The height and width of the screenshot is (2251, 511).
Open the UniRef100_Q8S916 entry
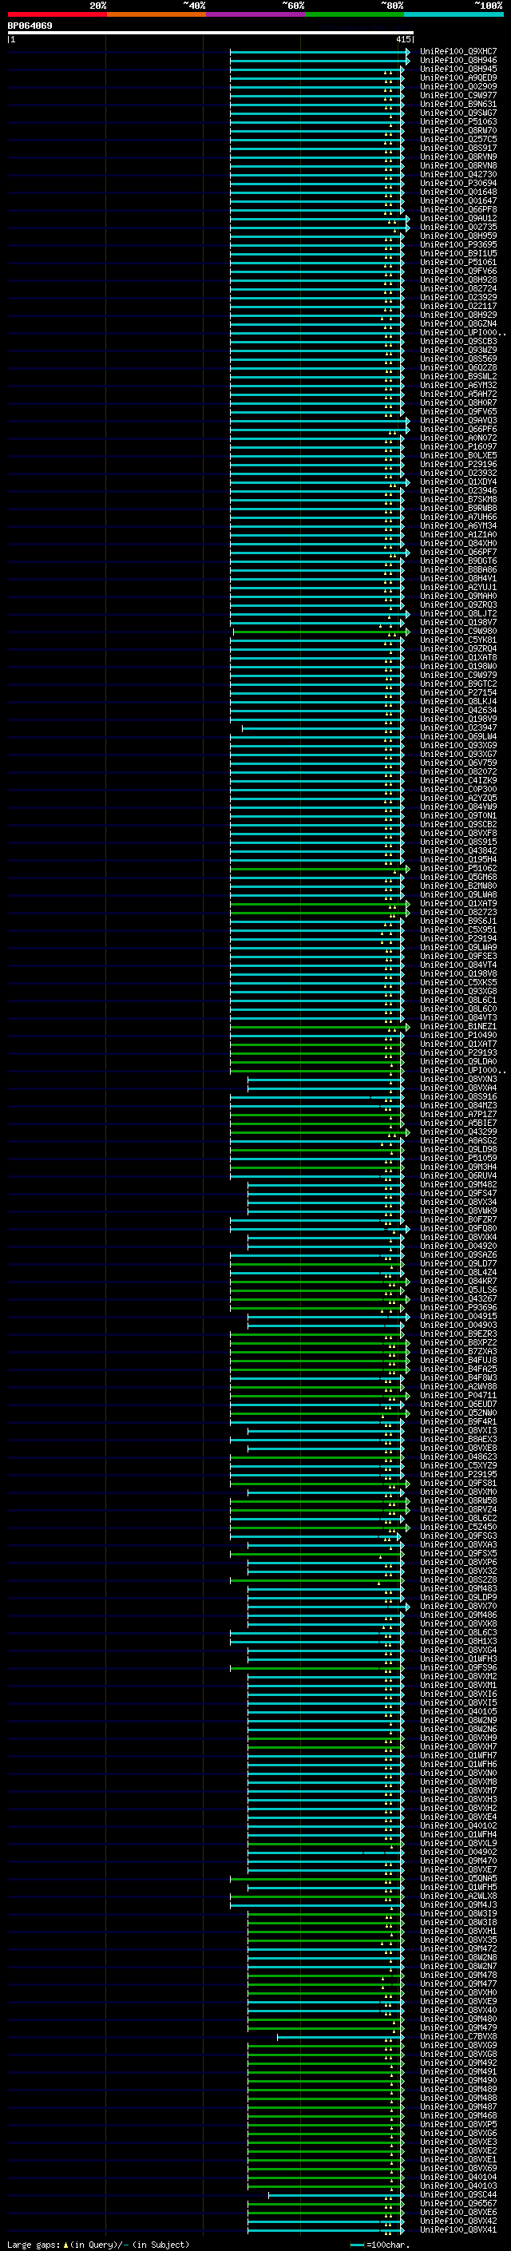[458, 1096]
